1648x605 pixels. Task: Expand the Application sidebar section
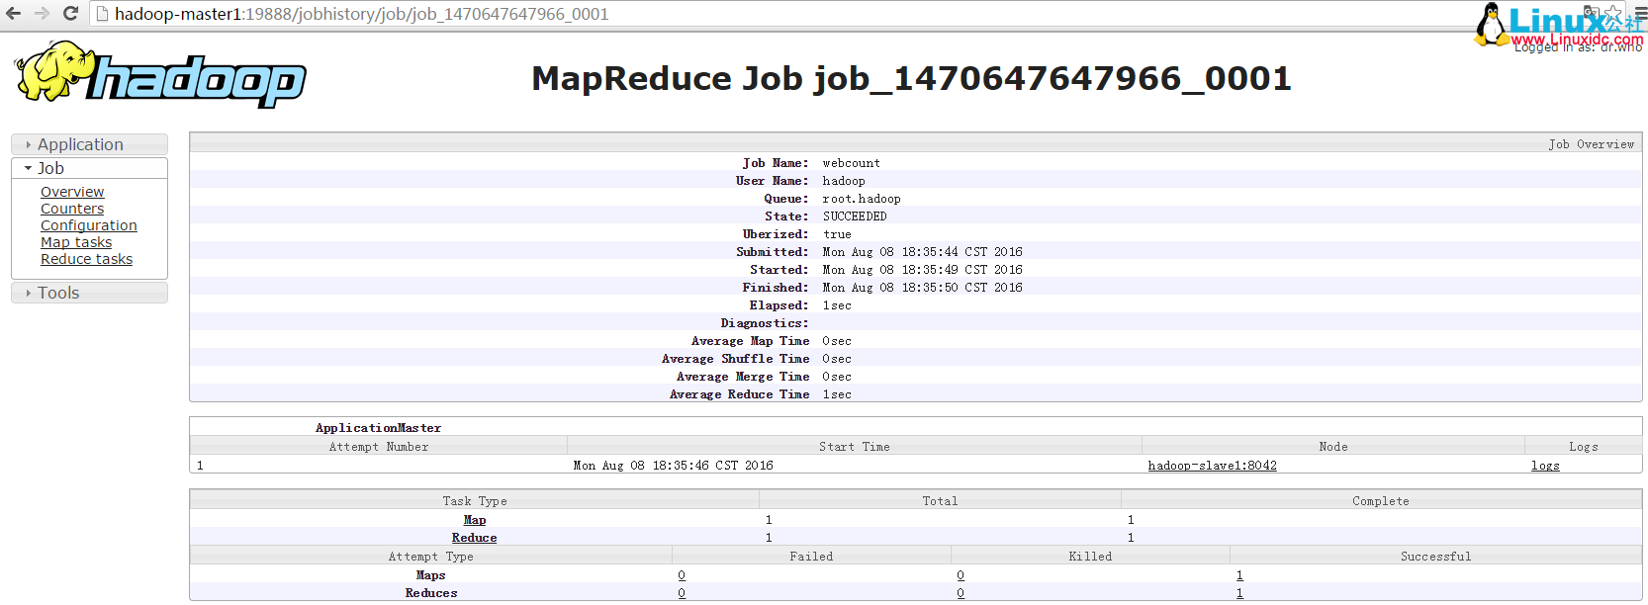(x=89, y=144)
